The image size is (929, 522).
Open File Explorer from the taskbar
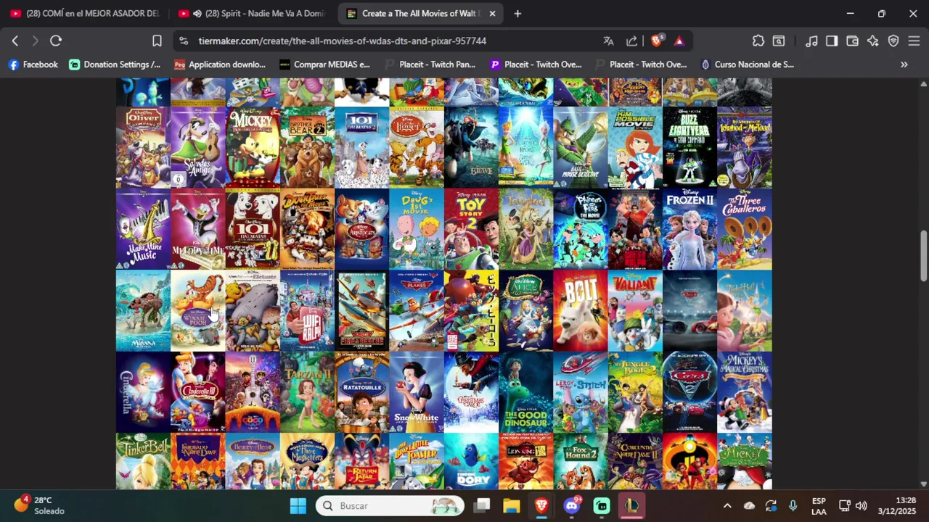[x=511, y=505]
